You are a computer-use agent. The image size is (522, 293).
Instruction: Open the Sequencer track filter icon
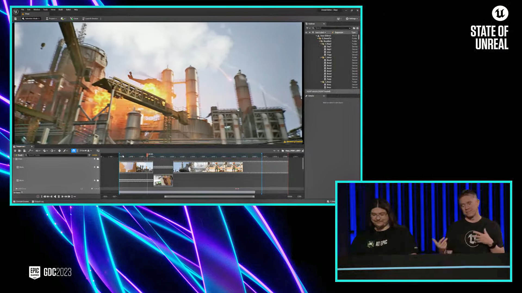coord(89,155)
